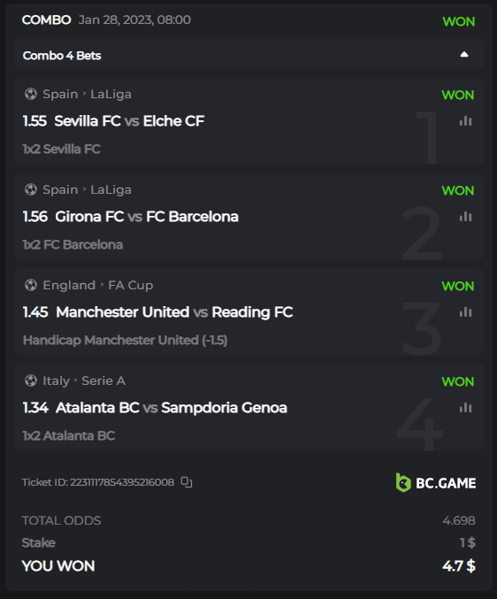Click the Ticket ID number text
The height and width of the screenshot is (599, 497).
click(122, 482)
